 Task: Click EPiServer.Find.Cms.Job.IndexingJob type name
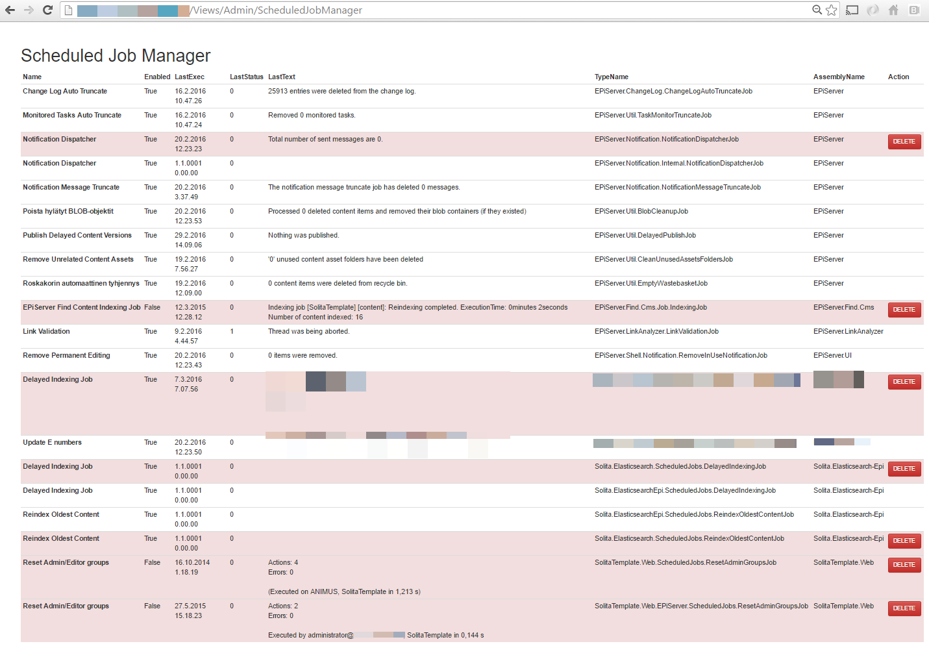(650, 307)
